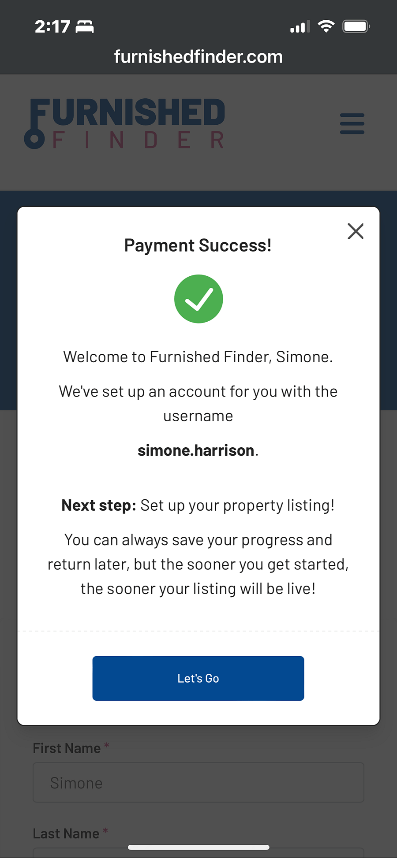This screenshot has height=858, width=397.
Task: Click the Last Name field label
Action: coord(66,833)
